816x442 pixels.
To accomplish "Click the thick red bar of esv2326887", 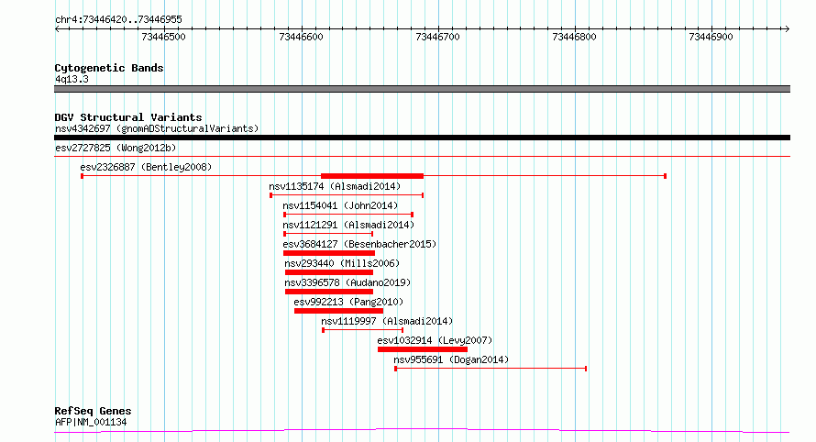I will pyautogui.click(x=372, y=176).
